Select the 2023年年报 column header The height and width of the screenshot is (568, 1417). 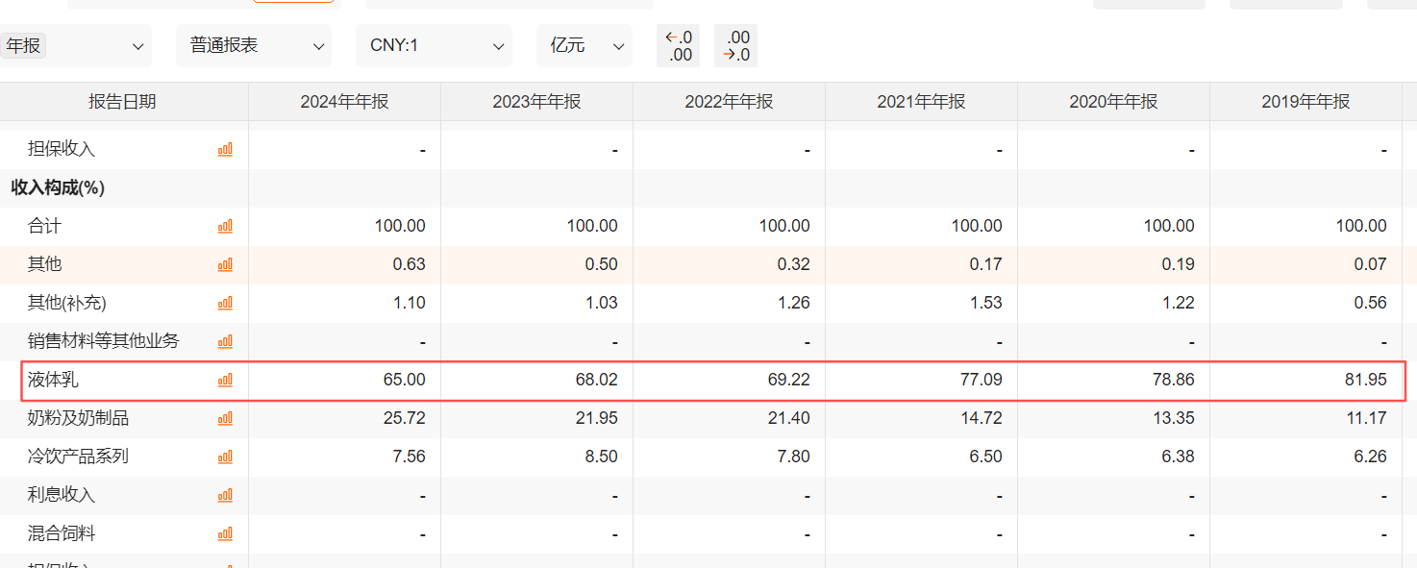pyautogui.click(x=536, y=101)
